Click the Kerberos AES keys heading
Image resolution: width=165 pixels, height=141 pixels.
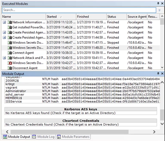tap(81, 109)
